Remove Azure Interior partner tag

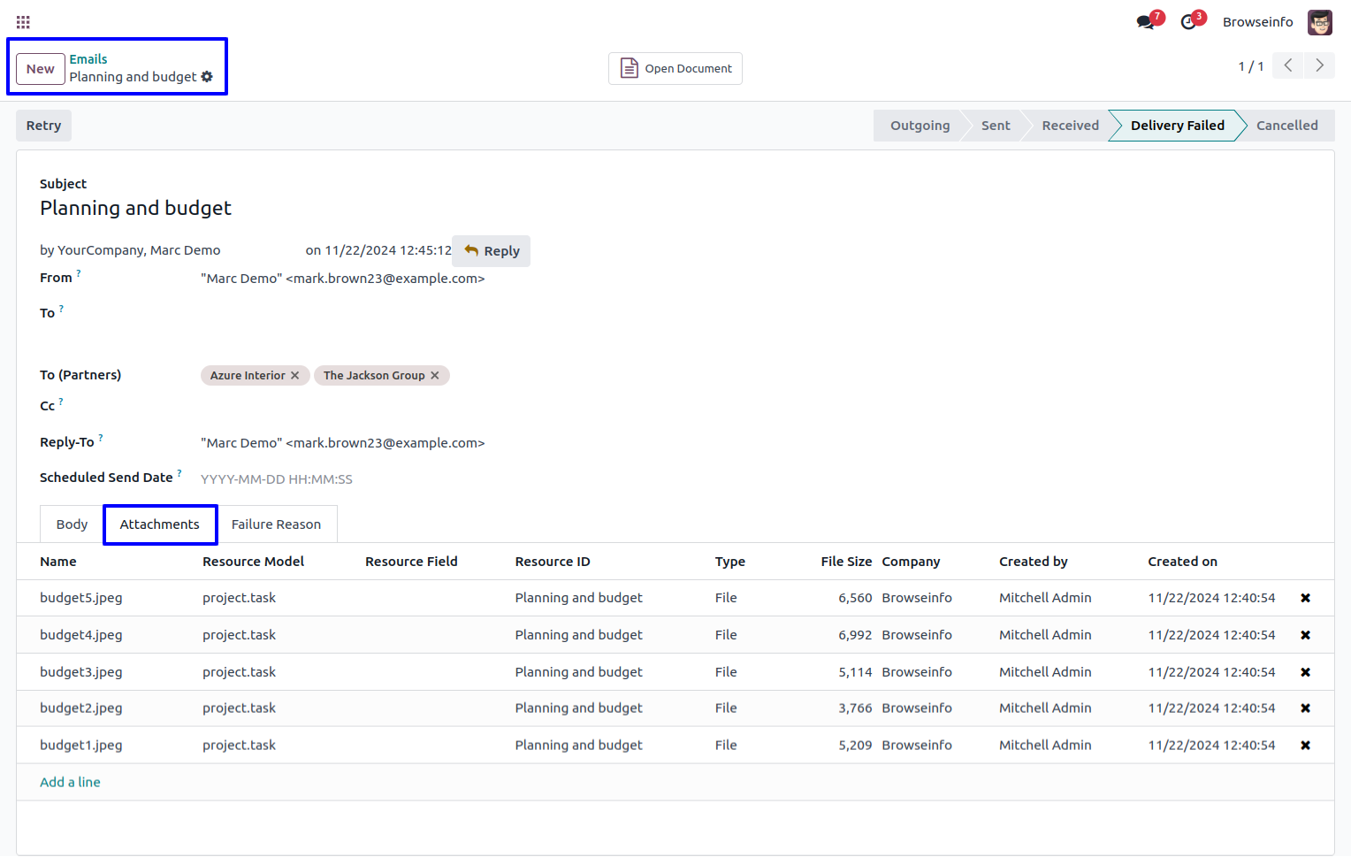click(x=295, y=376)
